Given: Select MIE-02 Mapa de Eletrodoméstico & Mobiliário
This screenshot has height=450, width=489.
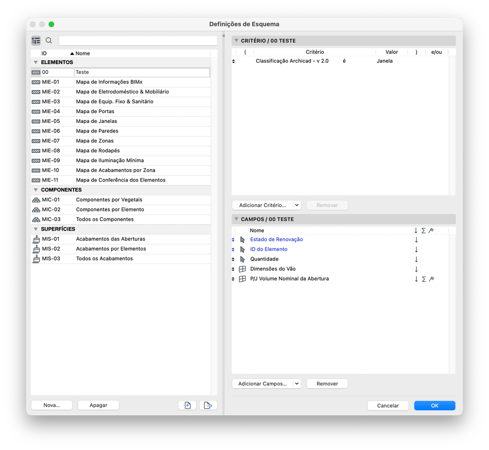Looking at the screenshot, I should point(121,92).
